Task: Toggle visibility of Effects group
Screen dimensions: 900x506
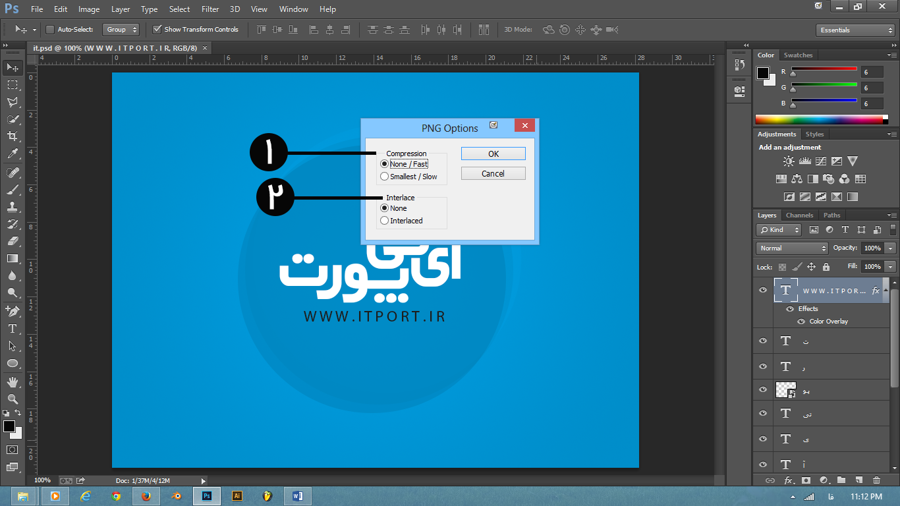Action: click(x=790, y=309)
